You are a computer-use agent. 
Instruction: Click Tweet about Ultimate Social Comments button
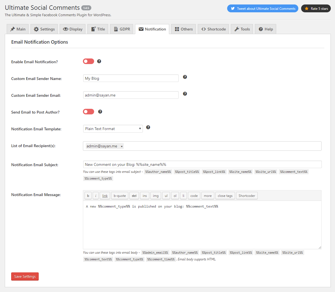tap(263, 9)
